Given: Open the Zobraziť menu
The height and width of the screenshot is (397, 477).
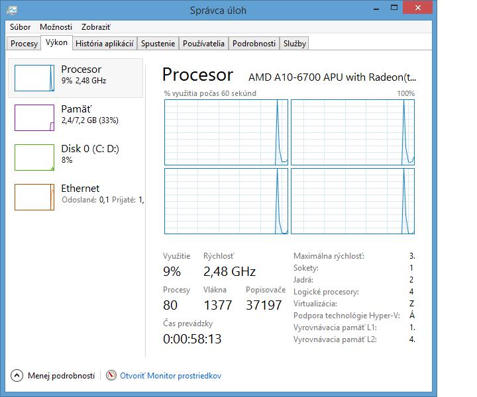Looking at the screenshot, I should (x=96, y=27).
